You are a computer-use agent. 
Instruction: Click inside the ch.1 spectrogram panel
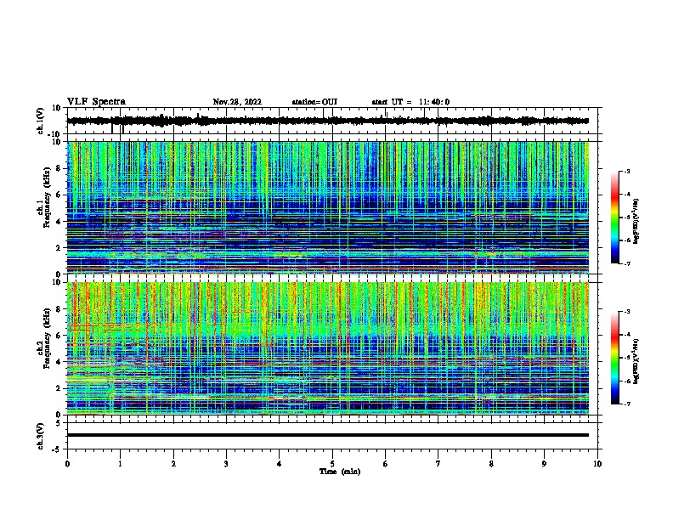point(328,207)
